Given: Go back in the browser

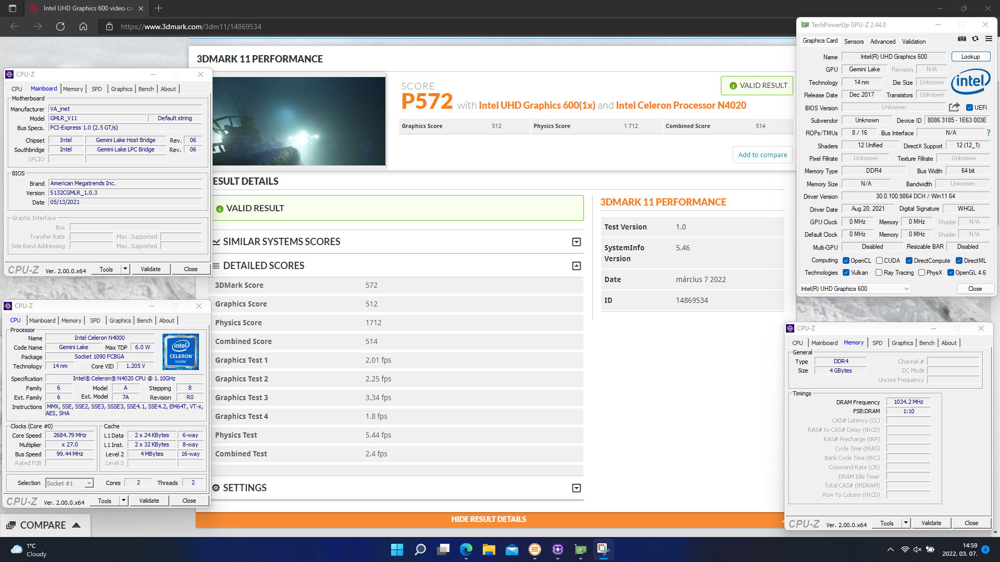Looking at the screenshot, I should click(x=15, y=27).
